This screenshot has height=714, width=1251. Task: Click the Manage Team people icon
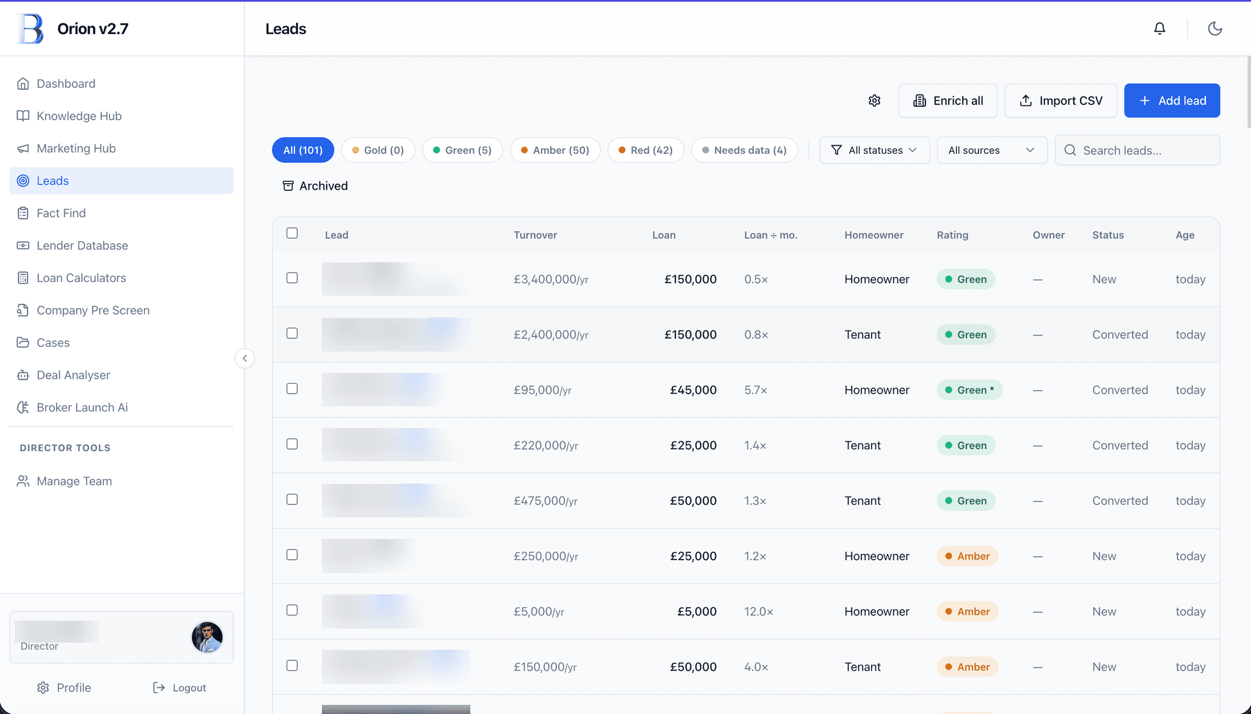pyautogui.click(x=23, y=481)
